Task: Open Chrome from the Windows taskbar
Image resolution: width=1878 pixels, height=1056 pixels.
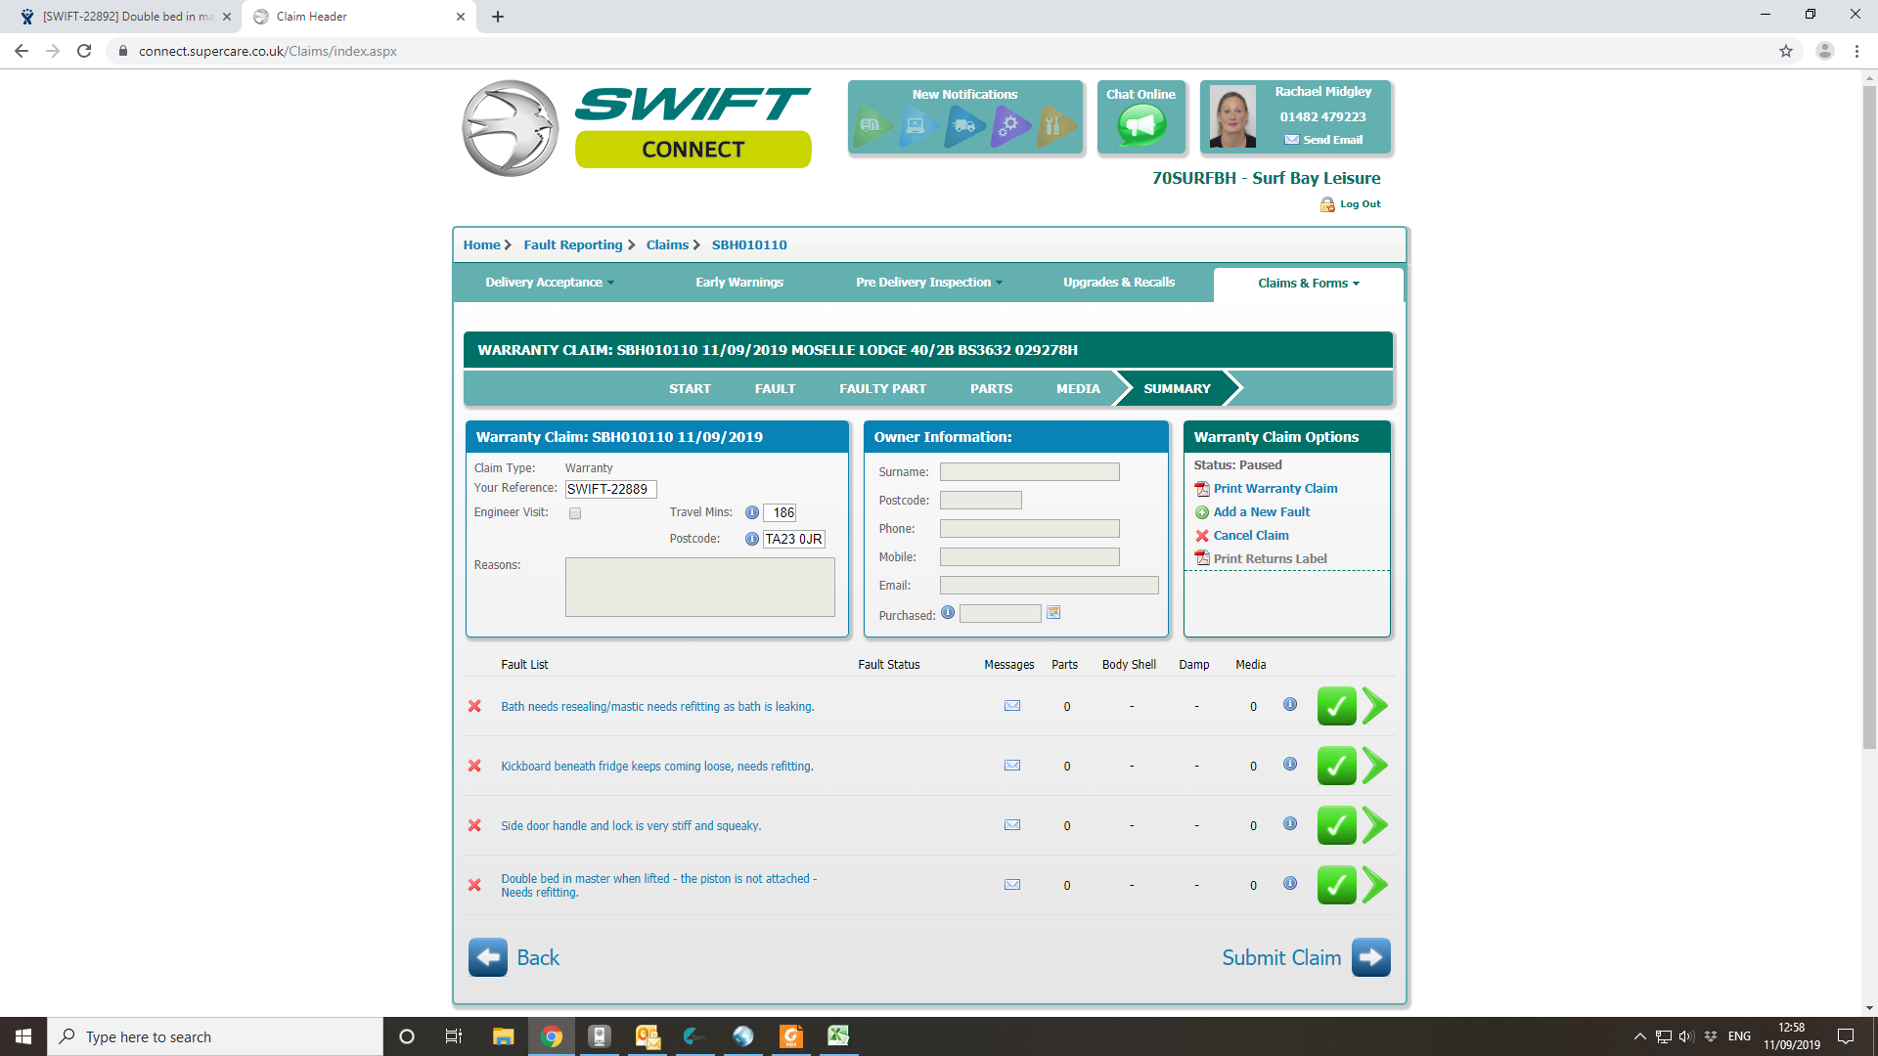Action: [552, 1036]
